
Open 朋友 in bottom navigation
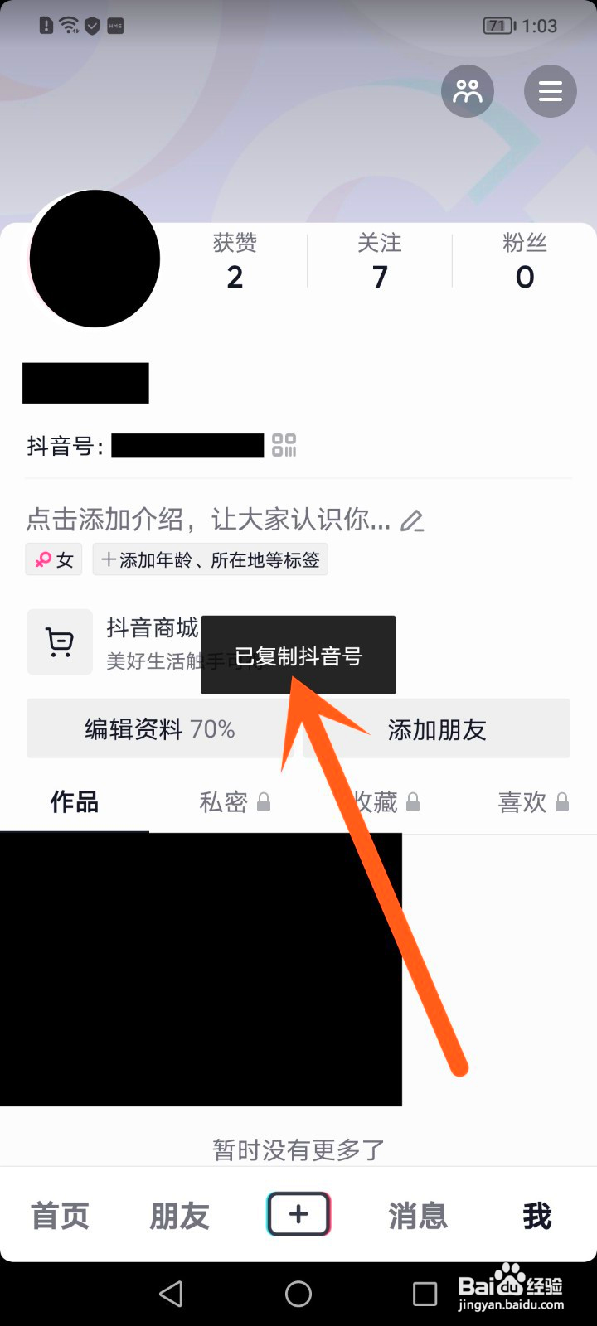point(179,1216)
